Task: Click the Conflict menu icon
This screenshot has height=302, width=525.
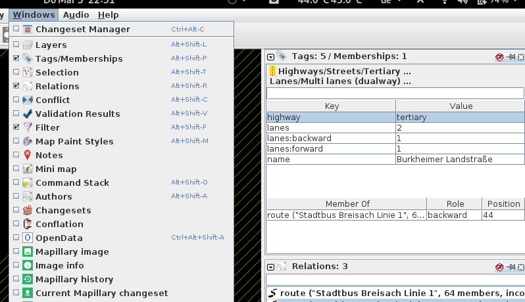Action: coord(28,100)
